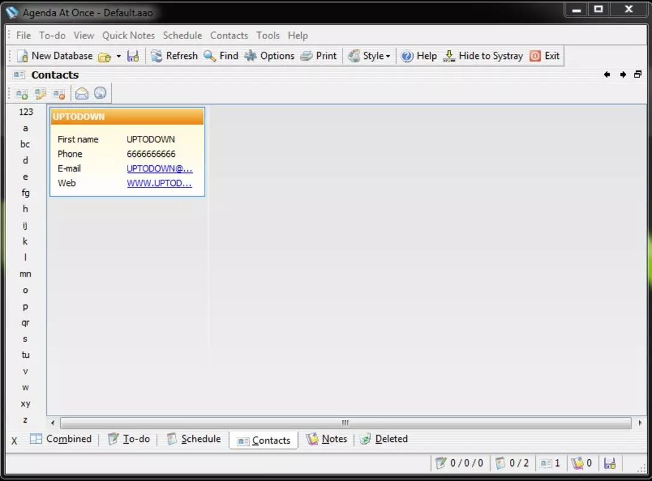Viewport: 652px width, 481px height.
Task: Filter contacts by letter a
Action: [25, 128]
